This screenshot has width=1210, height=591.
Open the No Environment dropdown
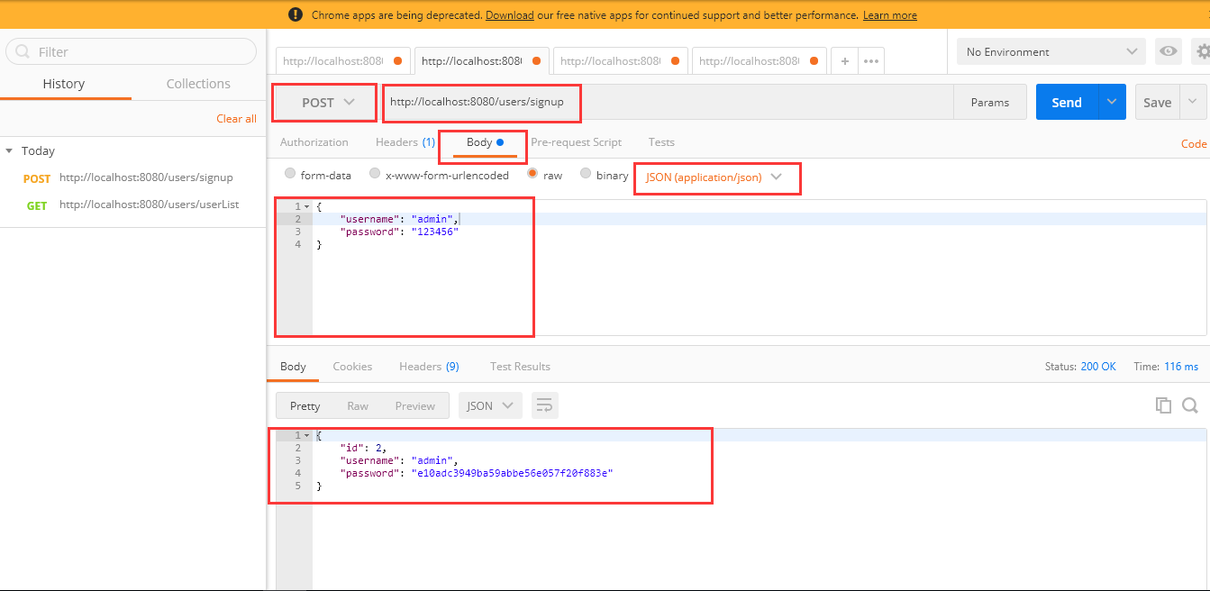[1051, 52]
